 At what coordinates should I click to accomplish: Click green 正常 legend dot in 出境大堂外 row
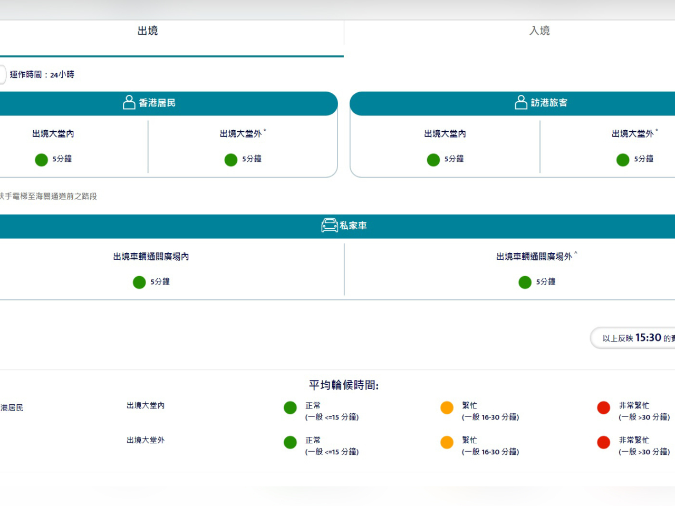(x=290, y=442)
